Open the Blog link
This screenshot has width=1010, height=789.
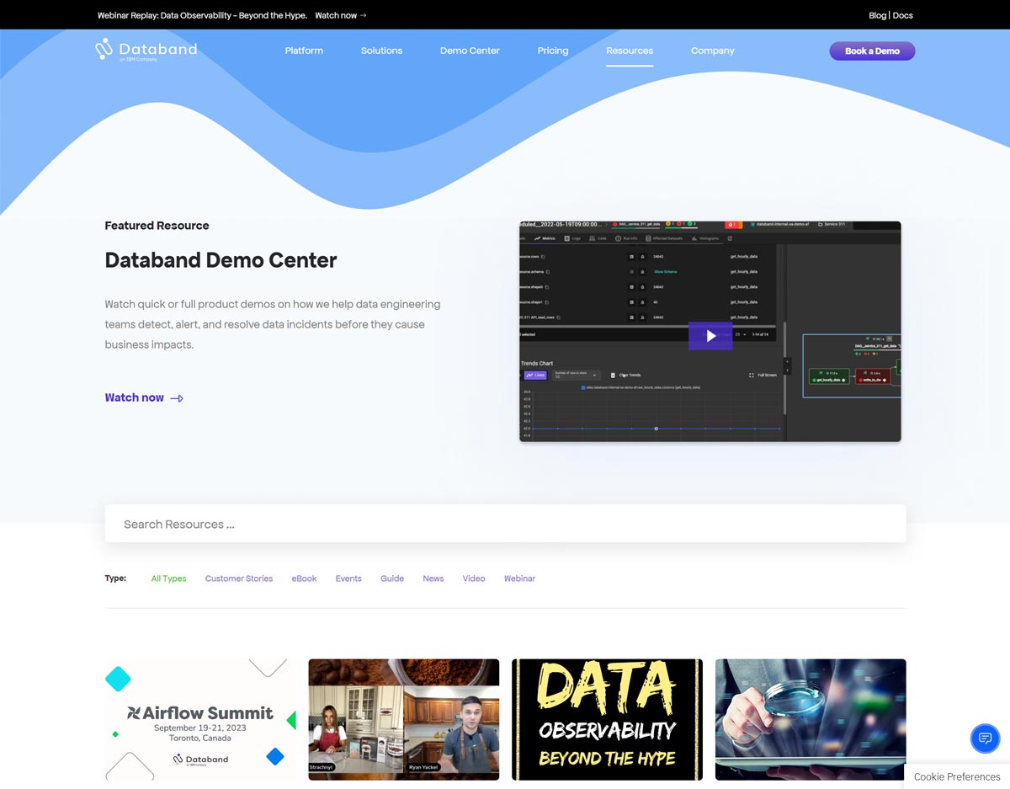(x=877, y=15)
